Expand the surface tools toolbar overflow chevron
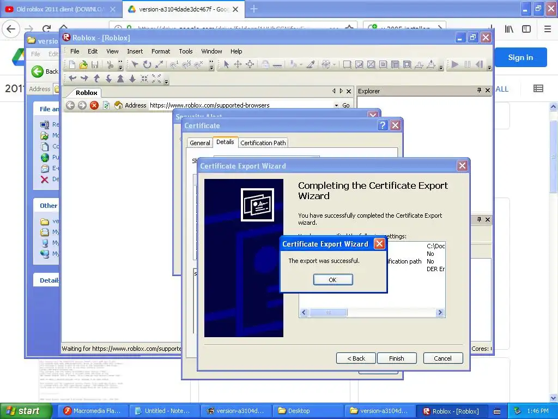This screenshot has height=419, width=558. point(441,67)
